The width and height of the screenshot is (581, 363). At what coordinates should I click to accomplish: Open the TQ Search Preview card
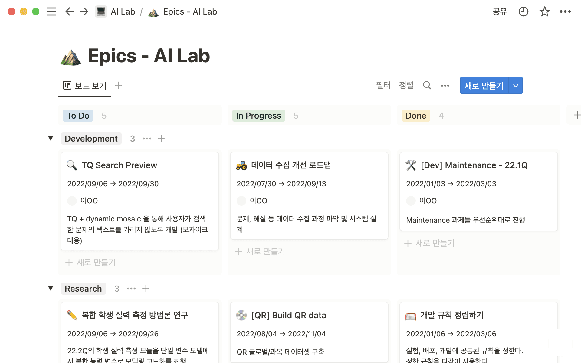pyautogui.click(x=120, y=165)
